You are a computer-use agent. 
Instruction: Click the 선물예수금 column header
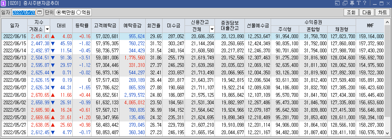258,26
